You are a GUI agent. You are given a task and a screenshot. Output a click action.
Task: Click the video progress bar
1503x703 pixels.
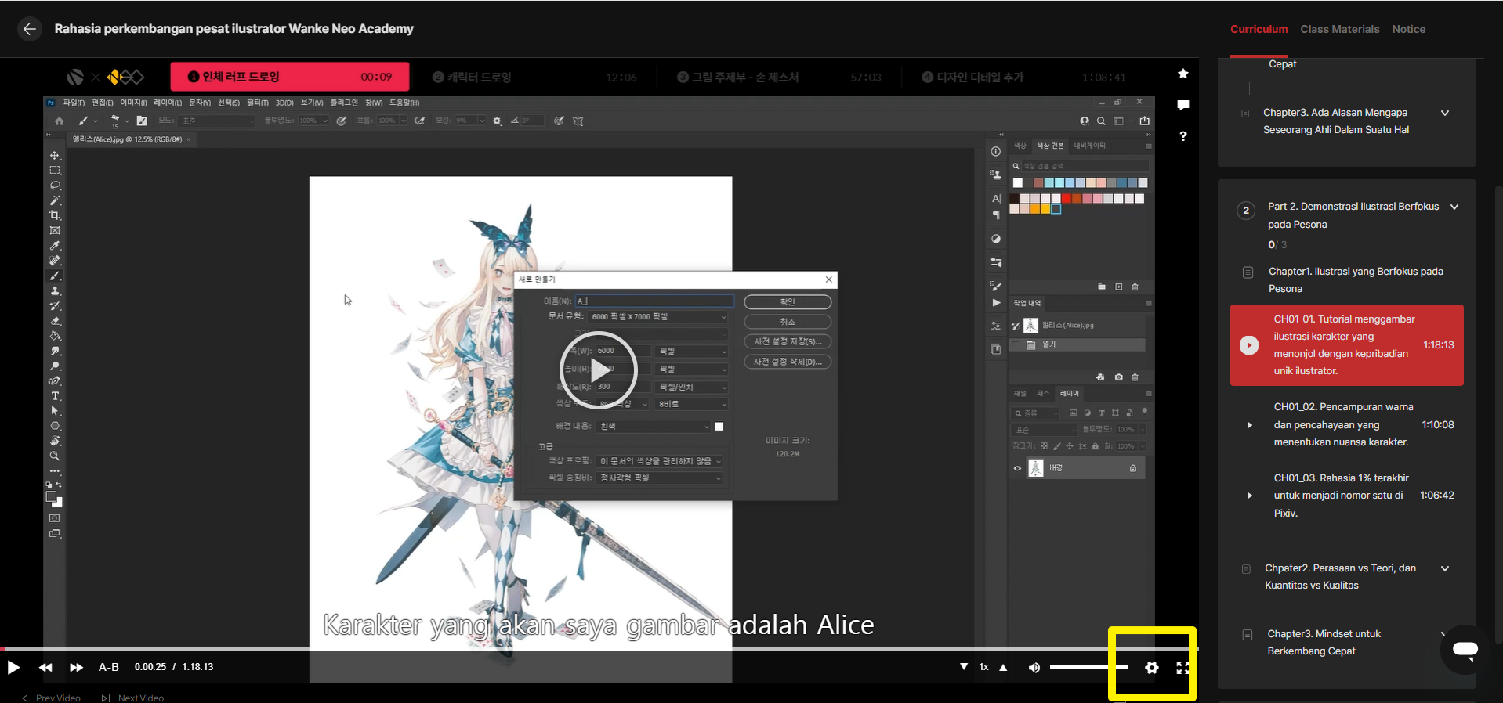tap(599, 649)
